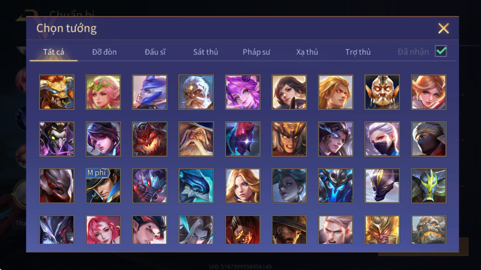The width and height of the screenshot is (481, 270).
Task: Pick the blonde long-haired woman hero
Action: pyautogui.click(x=243, y=186)
